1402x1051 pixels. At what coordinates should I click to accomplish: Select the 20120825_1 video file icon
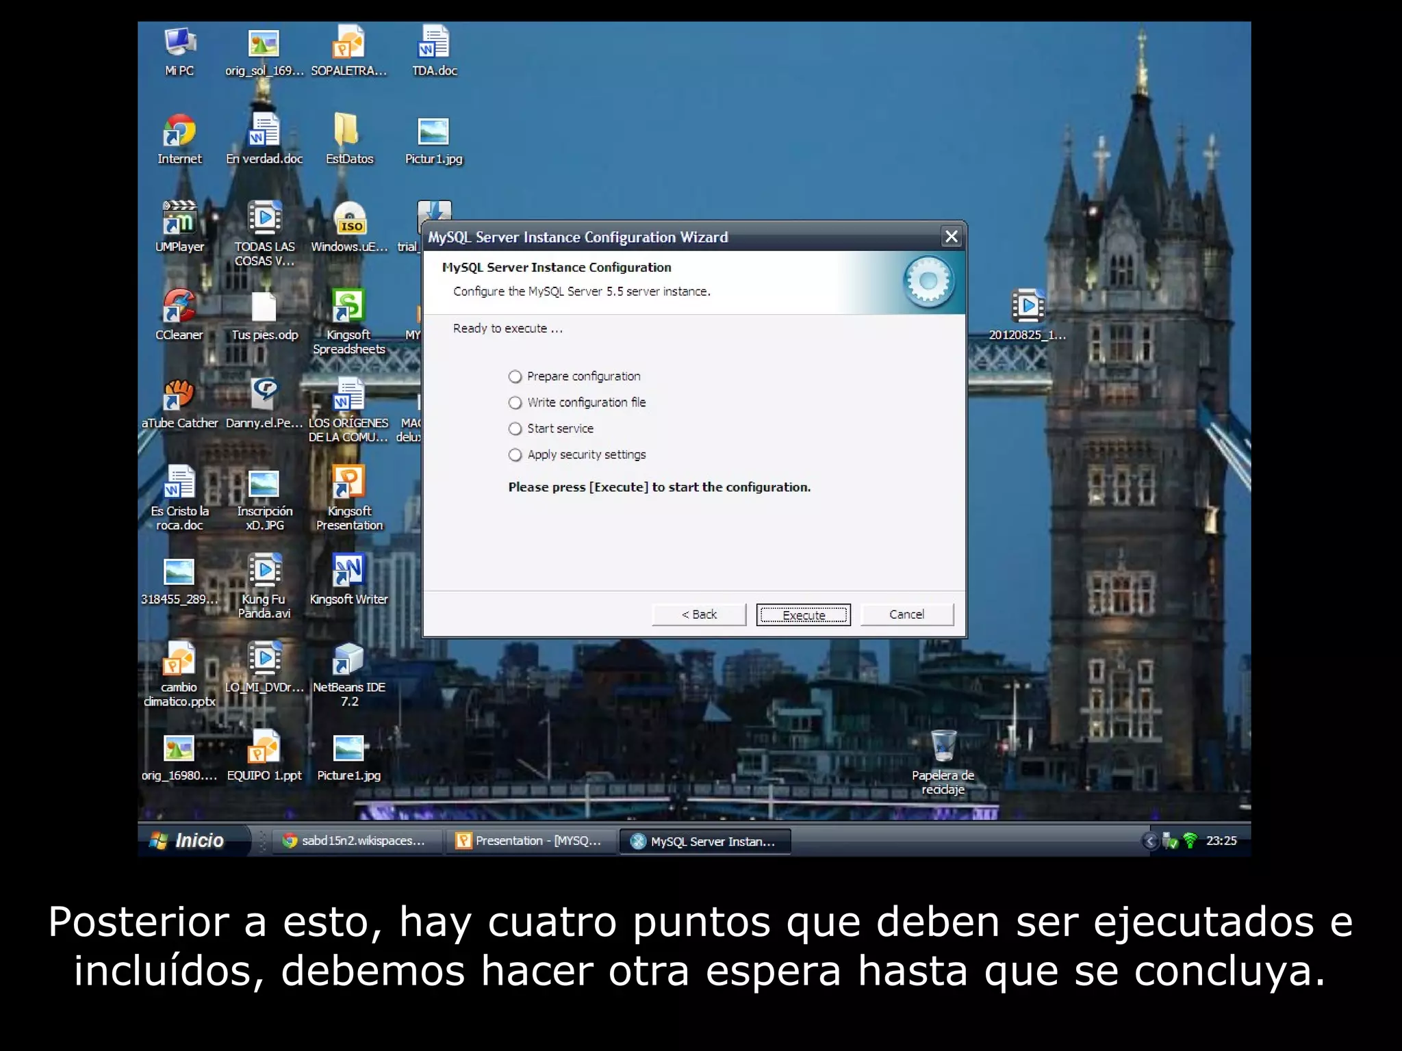(x=1028, y=306)
